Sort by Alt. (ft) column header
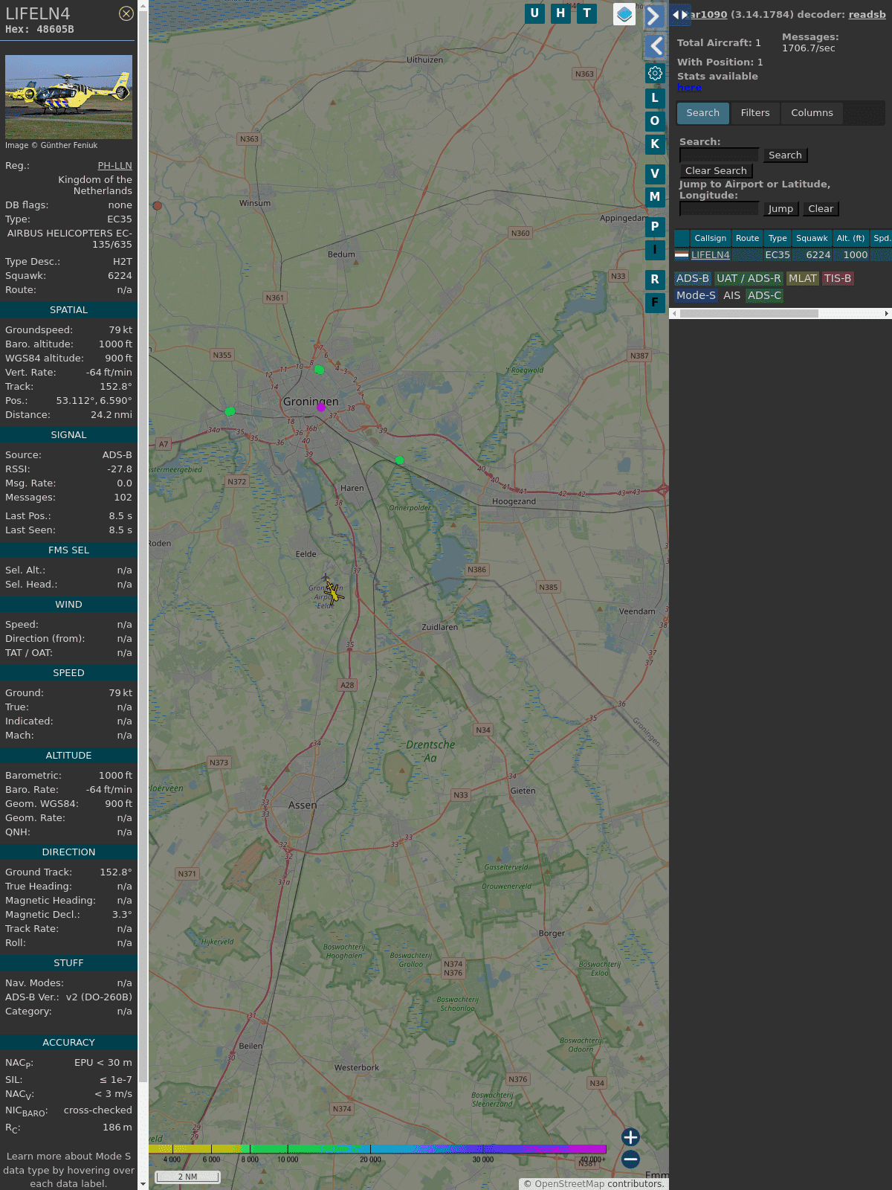892x1190 pixels. 850,239
